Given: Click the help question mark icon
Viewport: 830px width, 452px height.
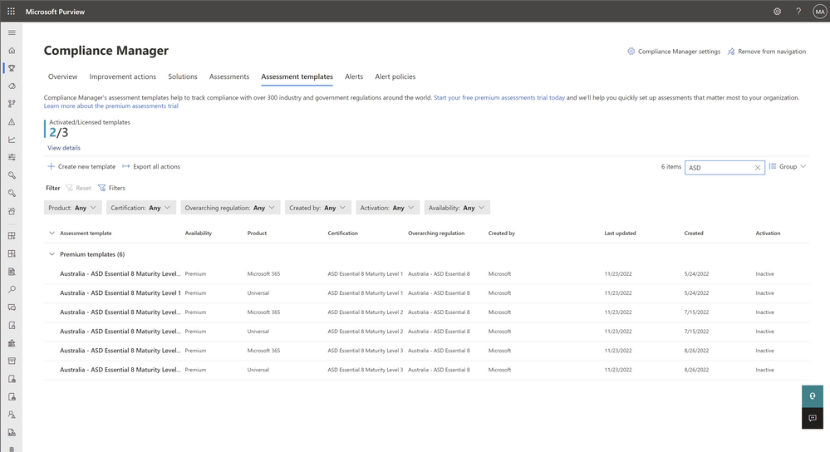Looking at the screenshot, I should 798,12.
